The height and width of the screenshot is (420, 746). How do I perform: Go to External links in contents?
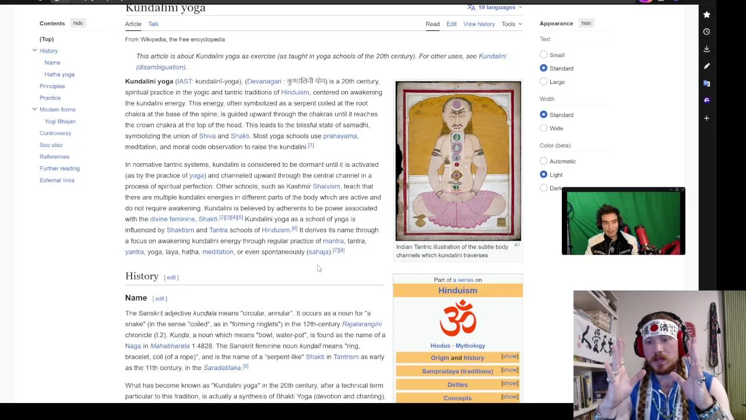point(57,180)
